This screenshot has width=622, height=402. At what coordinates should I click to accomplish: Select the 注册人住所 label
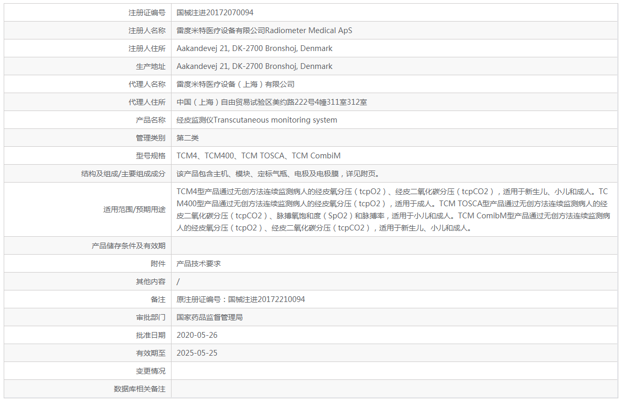click(147, 48)
